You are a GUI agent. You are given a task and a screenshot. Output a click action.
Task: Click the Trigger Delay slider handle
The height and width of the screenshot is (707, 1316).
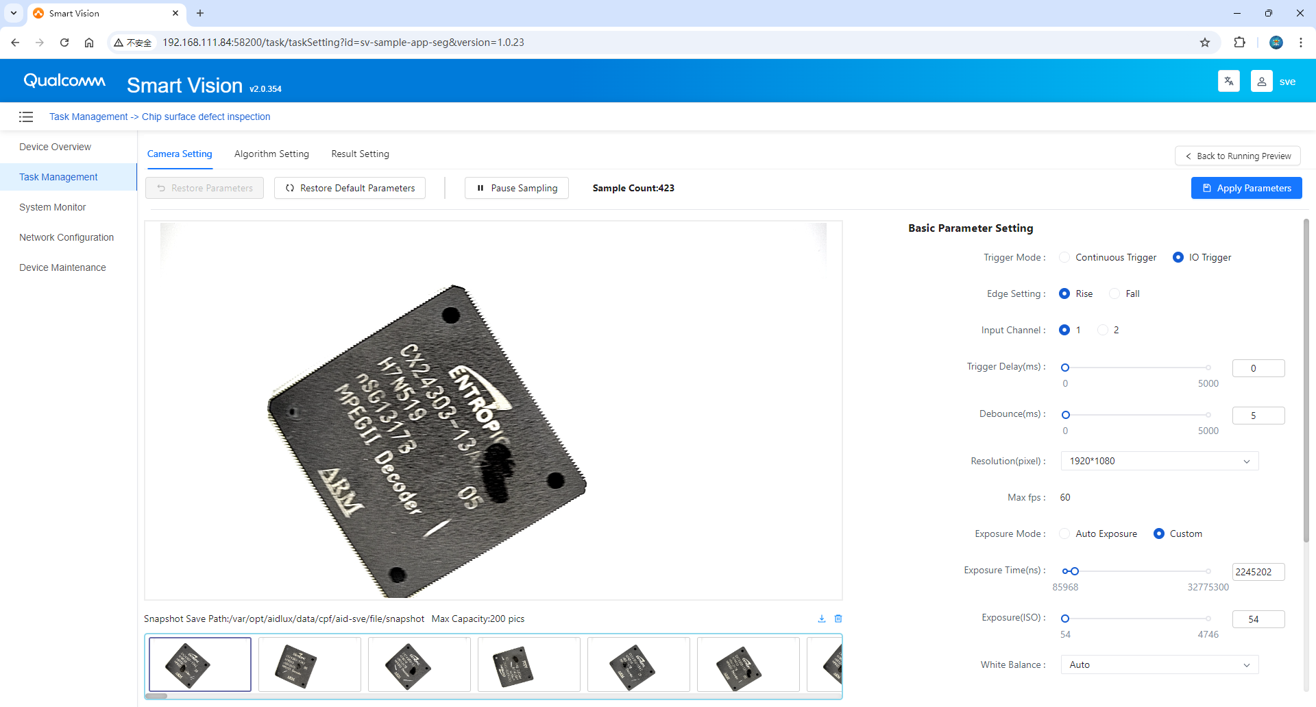[1065, 368]
